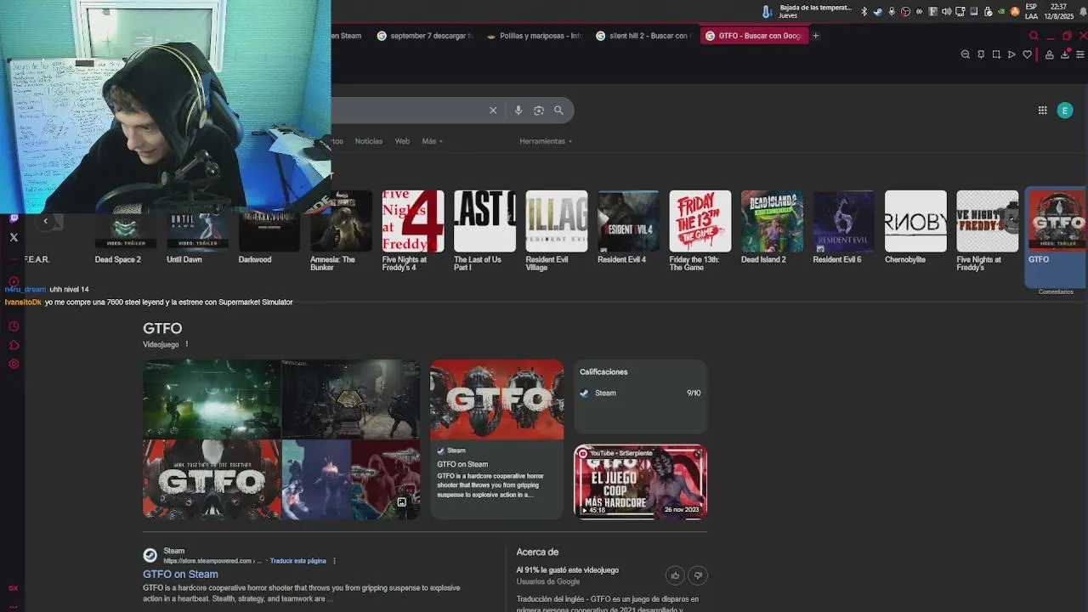The width and height of the screenshot is (1088, 612).
Task: Open Google Lens image search icon
Action: coord(539,110)
